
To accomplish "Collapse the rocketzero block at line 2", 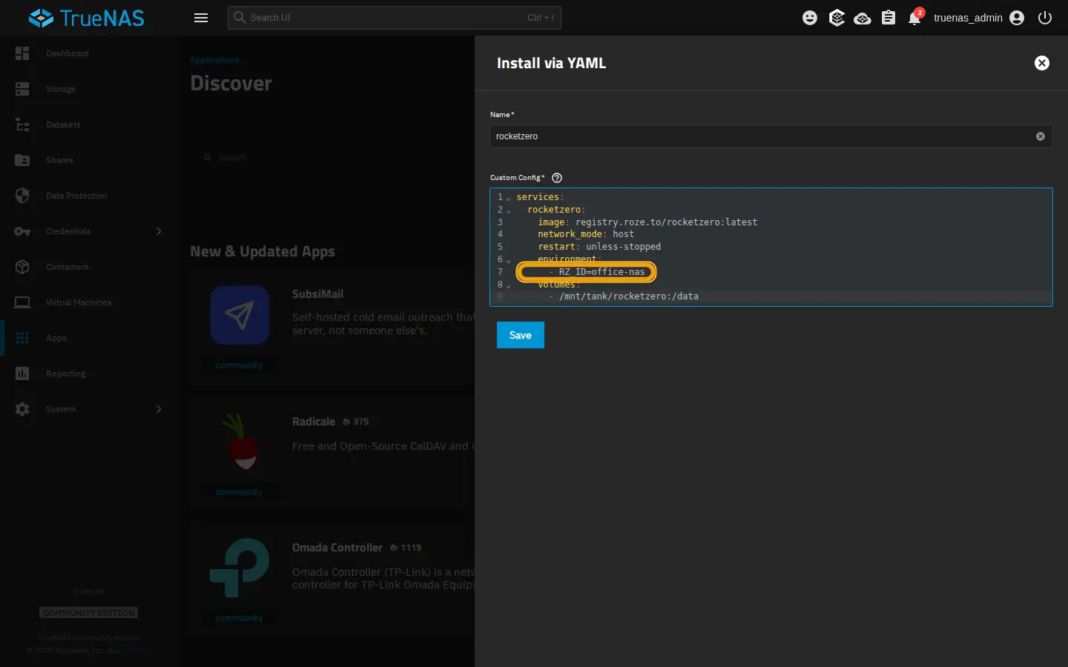I will coord(509,210).
